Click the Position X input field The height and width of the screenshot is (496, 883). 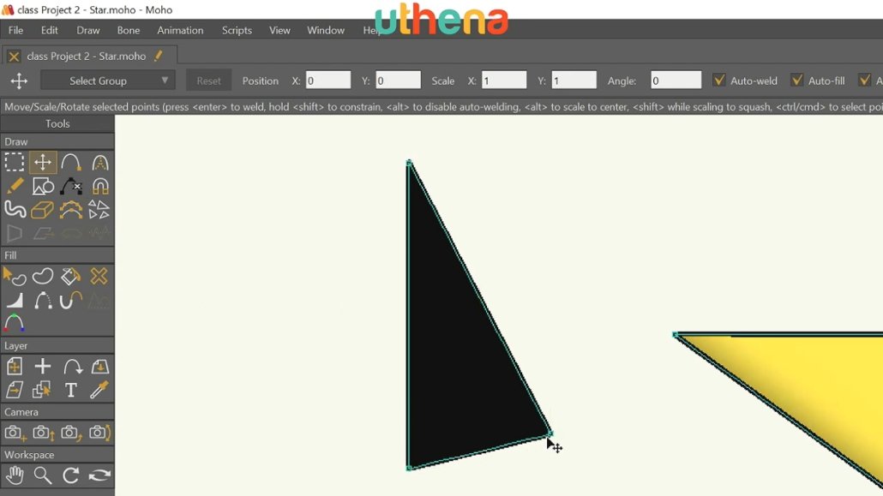tap(327, 81)
